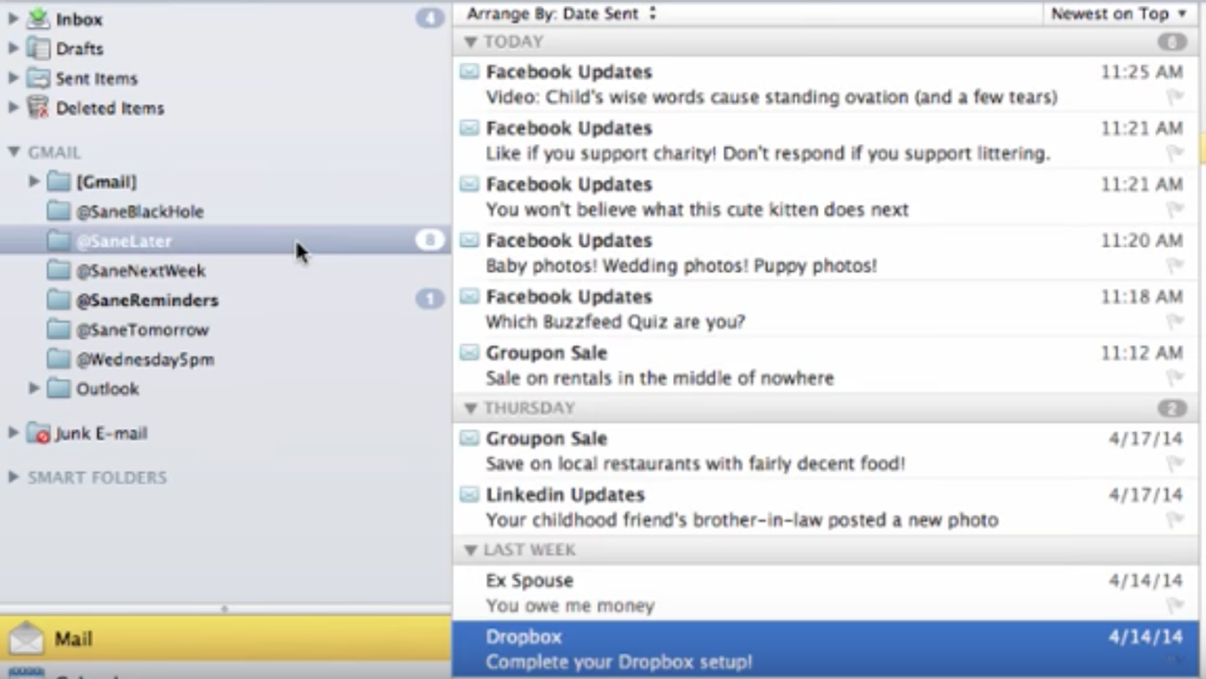The image size is (1206, 679).
Task: Expand the [Gmail] subfolder triangle
Action: (x=34, y=181)
